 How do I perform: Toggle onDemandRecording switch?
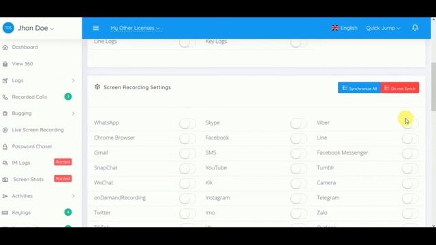(187, 198)
